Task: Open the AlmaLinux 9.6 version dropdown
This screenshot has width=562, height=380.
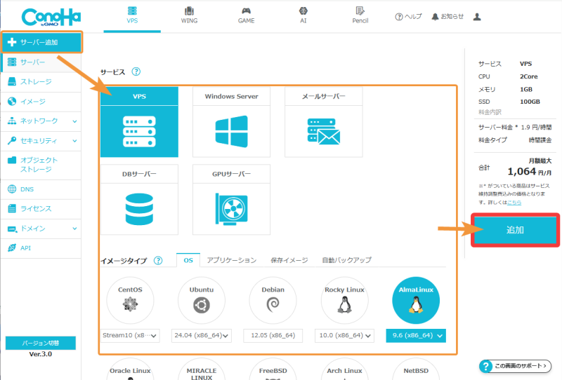Action: [x=416, y=336]
